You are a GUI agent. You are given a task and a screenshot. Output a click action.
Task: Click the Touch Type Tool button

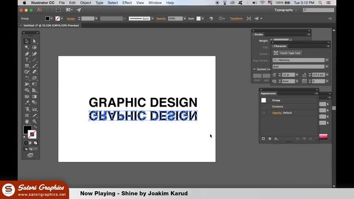click(287, 53)
